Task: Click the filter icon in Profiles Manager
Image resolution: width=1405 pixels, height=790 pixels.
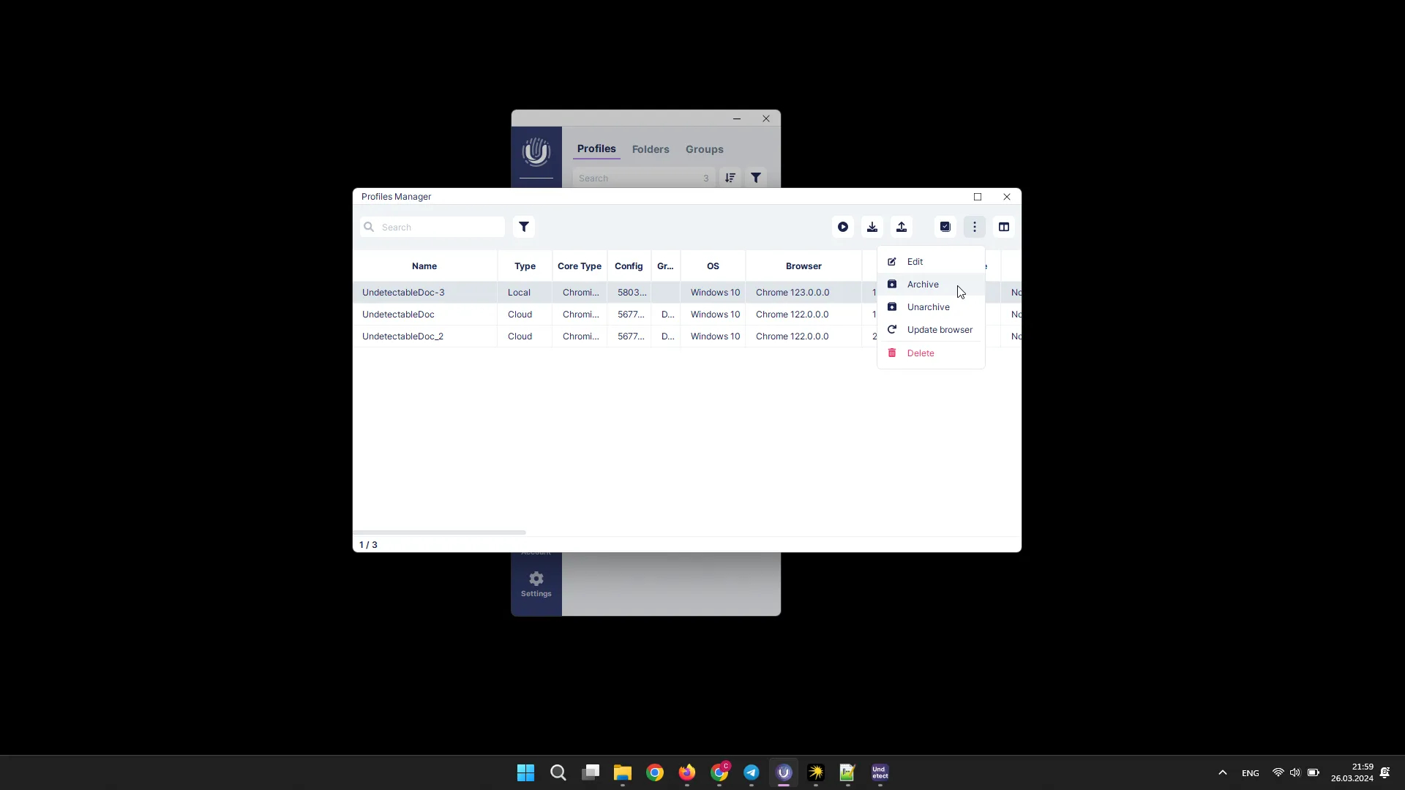Action: (524, 227)
